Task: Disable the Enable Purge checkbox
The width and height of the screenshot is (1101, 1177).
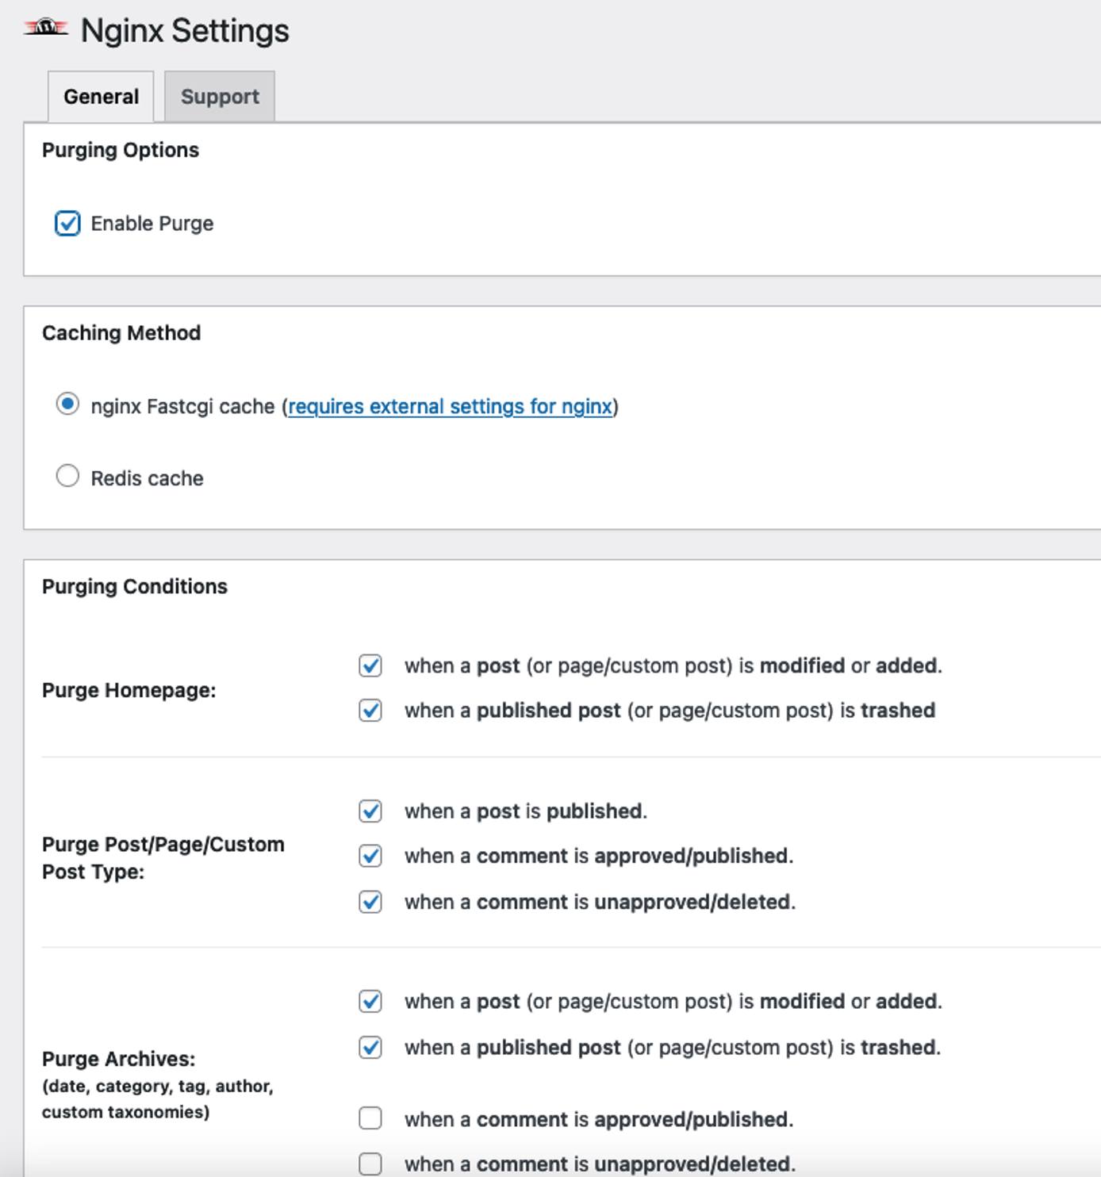Action: pos(67,223)
